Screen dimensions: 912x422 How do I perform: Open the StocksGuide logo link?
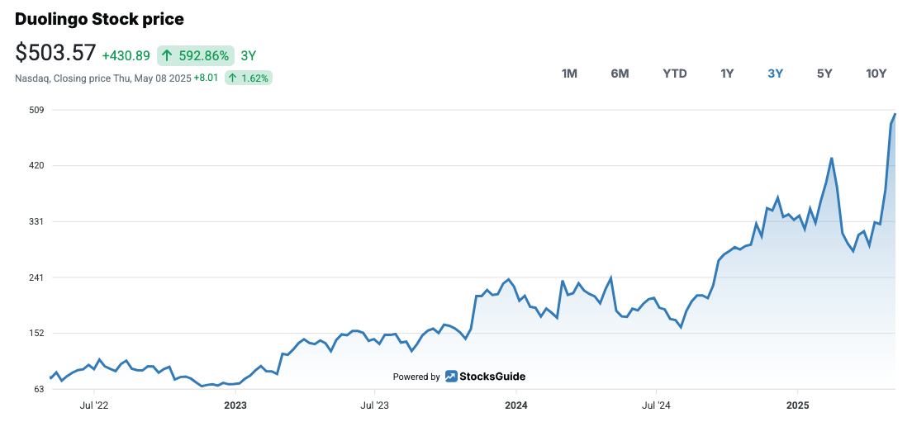tap(485, 377)
